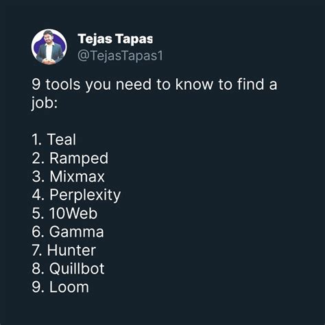Image resolution: width=325 pixels, height=325 pixels.
Task: Click Tejas Tapas profile avatar
Action: coord(49,47)
